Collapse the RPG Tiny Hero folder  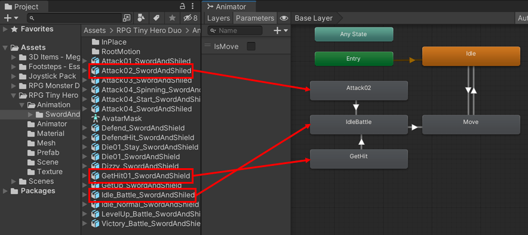pos(14,95)
